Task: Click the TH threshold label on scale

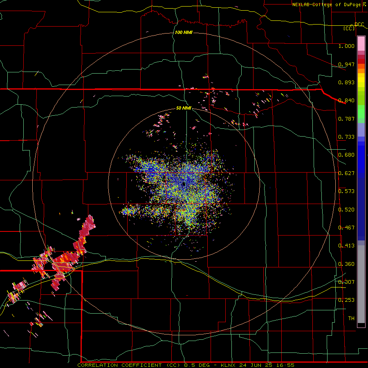Action: (351, 319)
